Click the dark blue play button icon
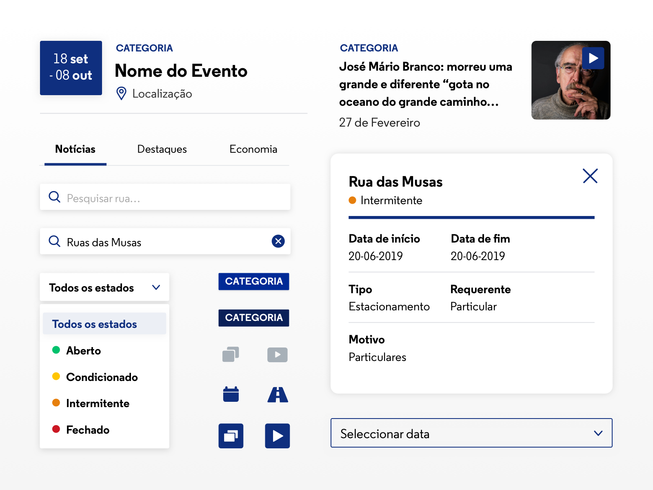The width and height of the screenshot is (653, 490). tap(278, 436)
